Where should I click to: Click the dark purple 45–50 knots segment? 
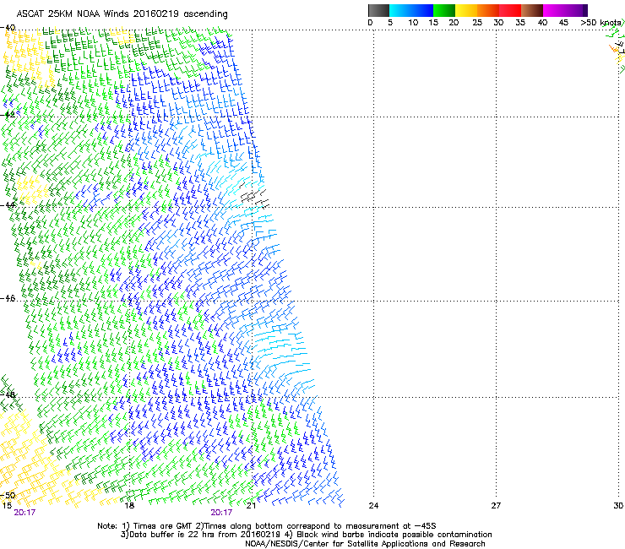tap(576, 10)
